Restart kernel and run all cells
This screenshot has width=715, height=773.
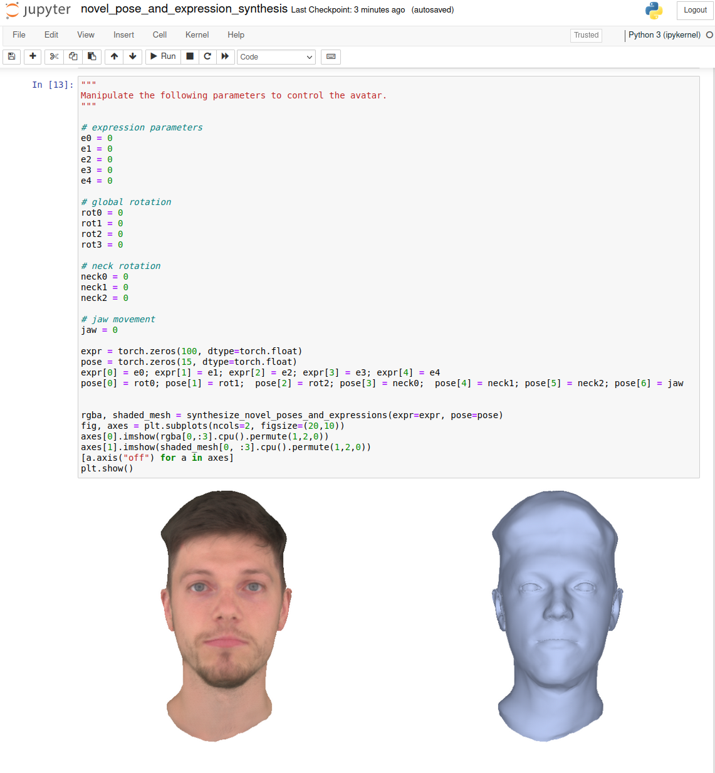coord(225,56)
